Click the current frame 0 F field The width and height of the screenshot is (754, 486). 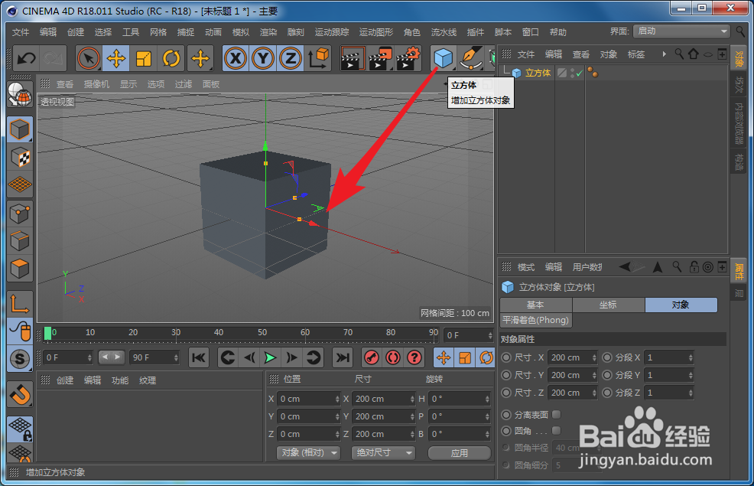(470, 335)
